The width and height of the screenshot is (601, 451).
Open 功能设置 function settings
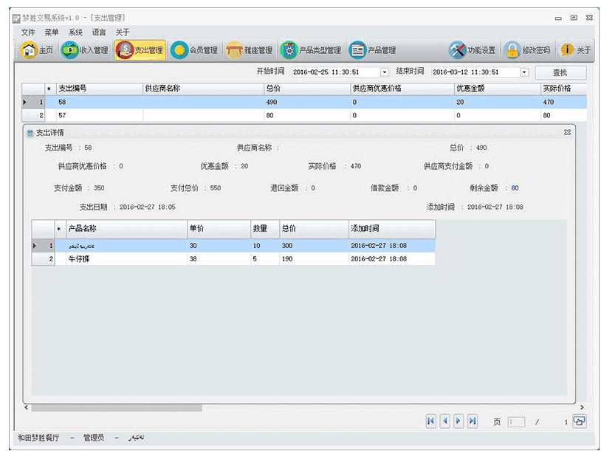point(473,50)
